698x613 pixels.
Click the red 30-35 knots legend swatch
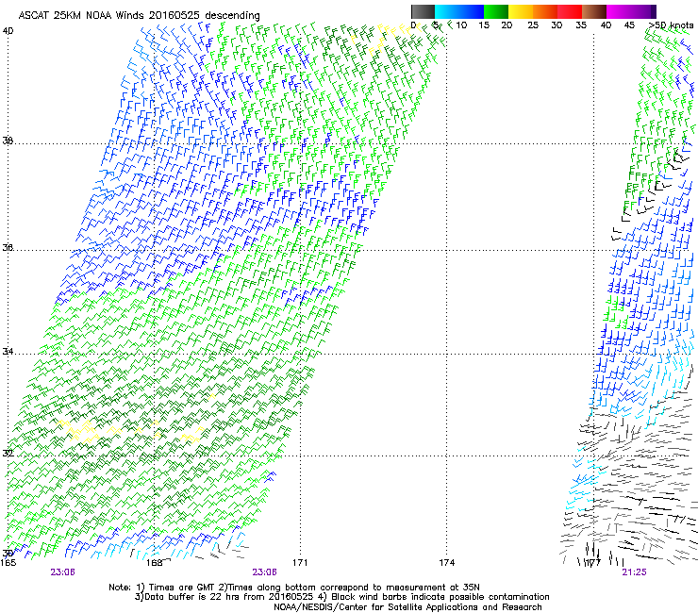coord(570,11)
